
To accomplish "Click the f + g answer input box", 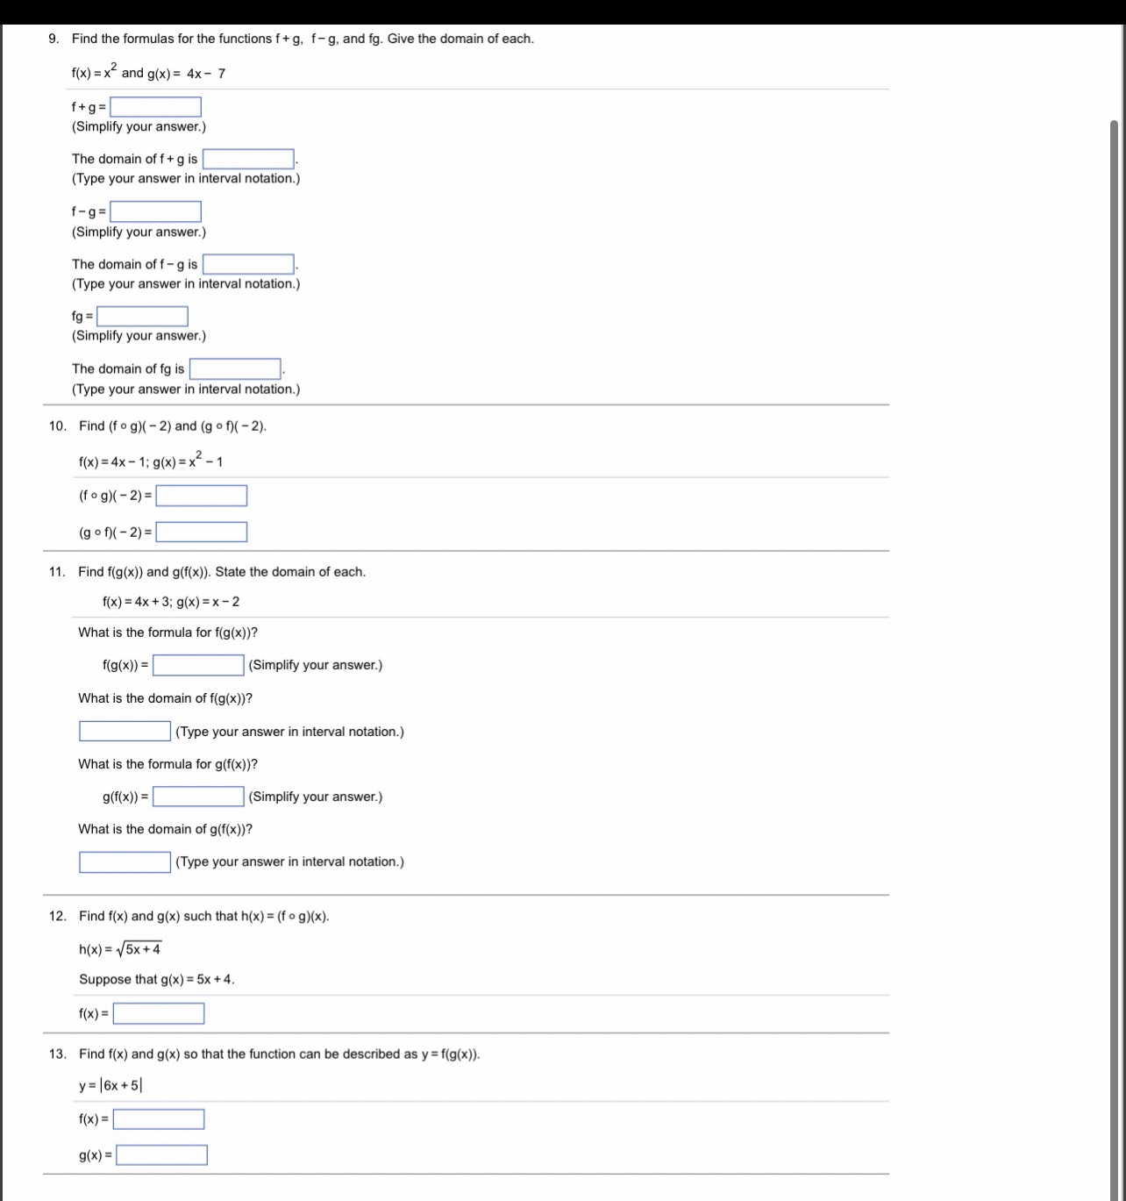I will 155,106.
